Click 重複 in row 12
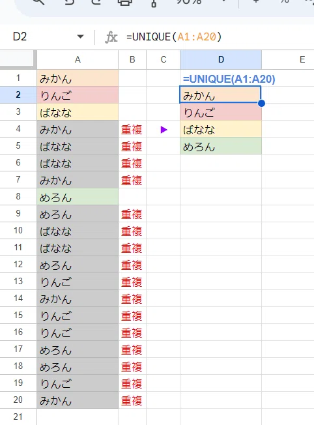The height and width of the screenshot is (425, 314). click(132, 265)
